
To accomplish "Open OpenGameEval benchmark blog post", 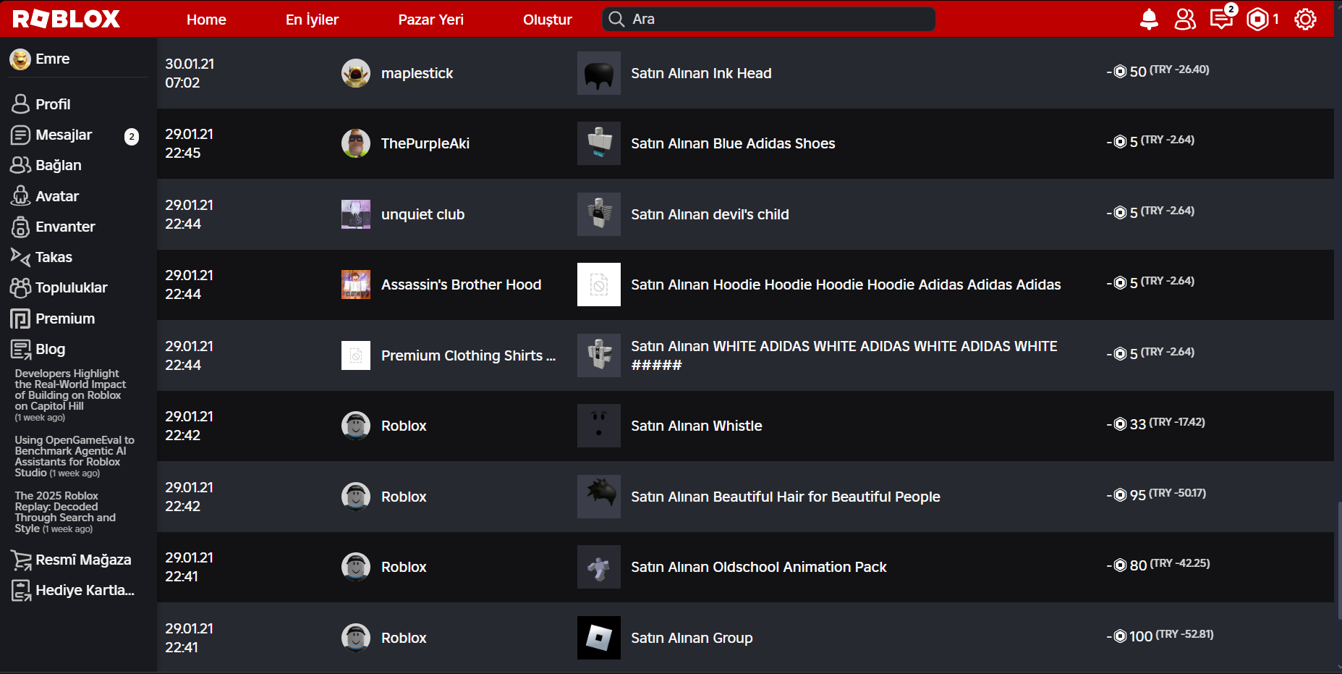I will pos(75,456).
